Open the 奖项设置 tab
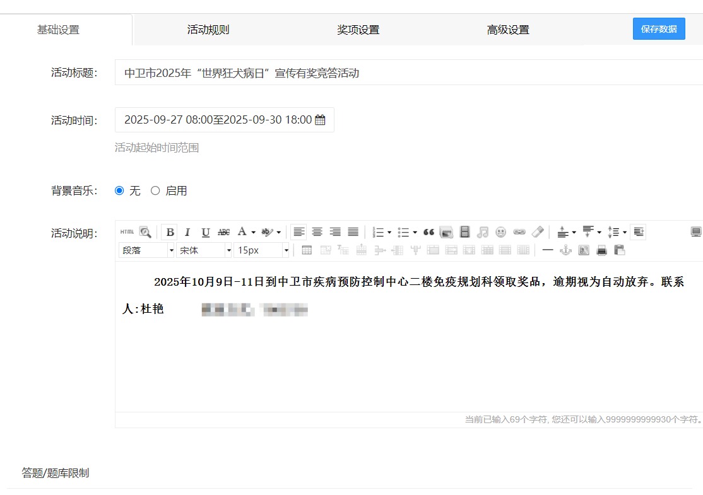Image resolution: width=703 pixels, height=495 pixels. pyautogui.click(x=358, y=30)
